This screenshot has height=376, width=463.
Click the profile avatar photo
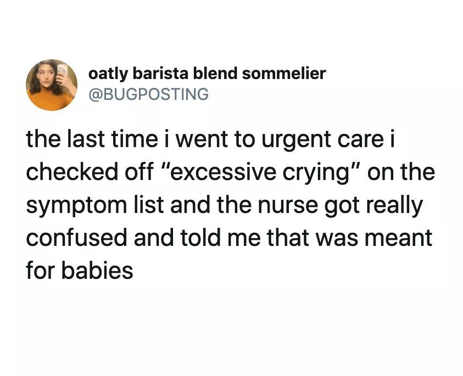tap(51, 85)
